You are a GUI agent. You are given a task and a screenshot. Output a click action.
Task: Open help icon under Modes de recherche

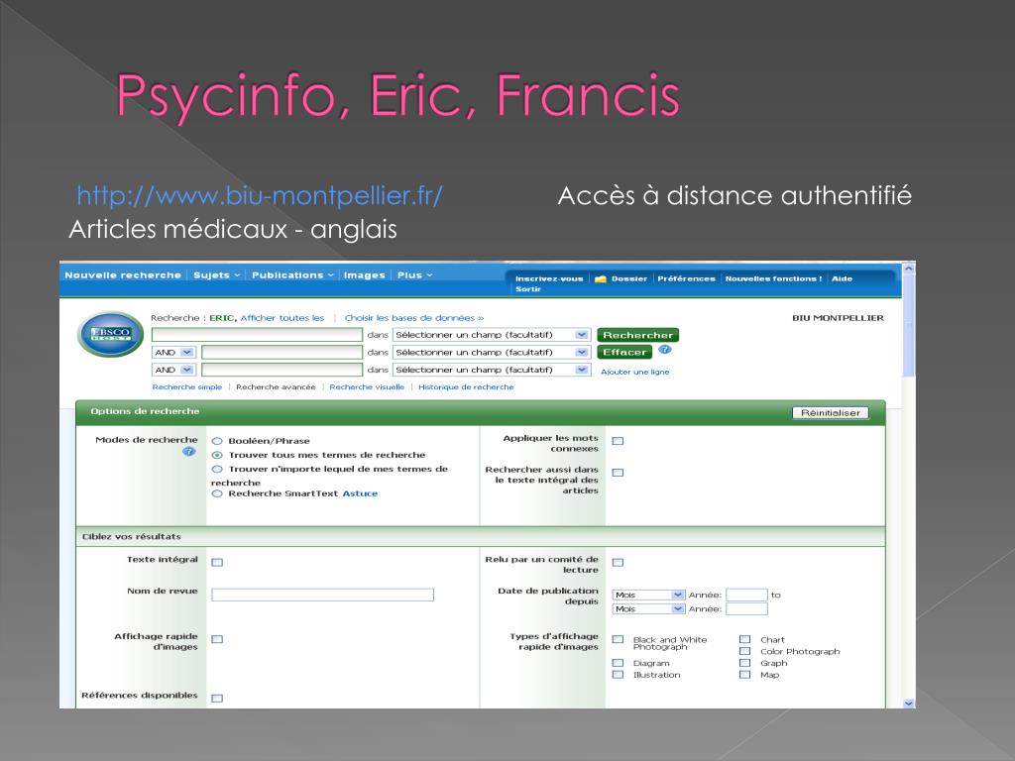188,452
